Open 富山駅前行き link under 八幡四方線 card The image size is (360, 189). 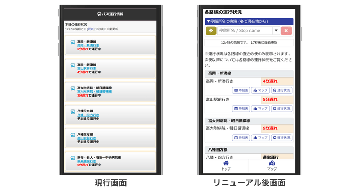(x=86, y=138)
